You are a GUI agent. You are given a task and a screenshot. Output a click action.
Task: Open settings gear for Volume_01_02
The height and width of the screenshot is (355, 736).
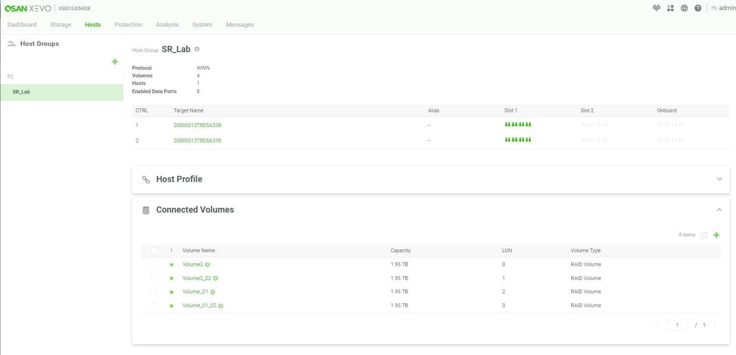[x=221, y=306]
